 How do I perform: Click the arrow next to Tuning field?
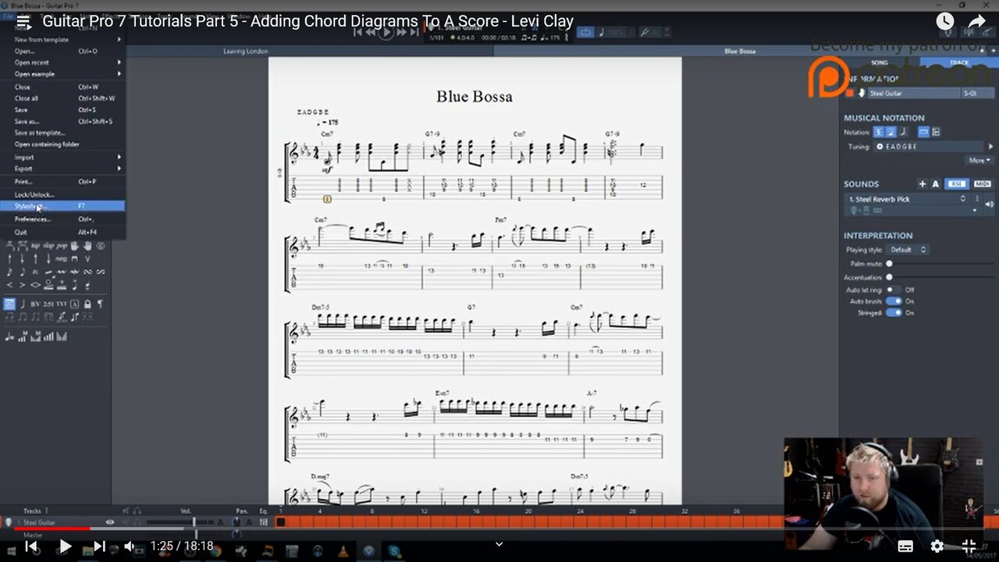coord(991,147)
